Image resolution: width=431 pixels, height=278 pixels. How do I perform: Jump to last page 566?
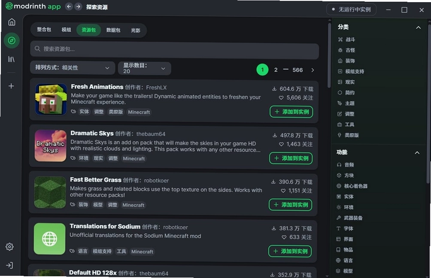tap(297, 70)
